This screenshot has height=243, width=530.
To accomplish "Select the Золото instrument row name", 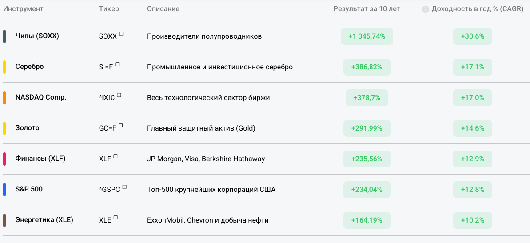I will (27, 128).
